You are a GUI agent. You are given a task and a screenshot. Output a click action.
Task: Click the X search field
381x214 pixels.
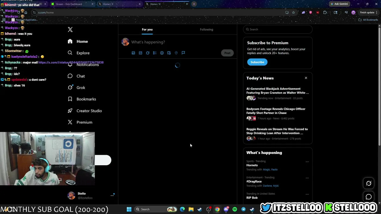coord(278,29)
